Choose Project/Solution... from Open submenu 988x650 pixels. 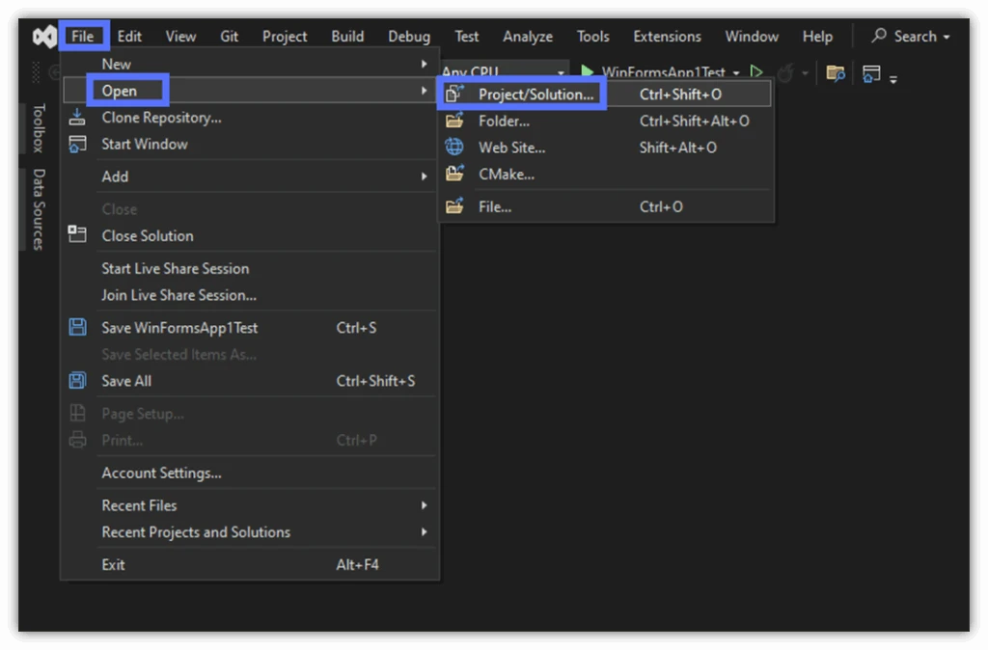pyautogui.click(x=604, y=94)
